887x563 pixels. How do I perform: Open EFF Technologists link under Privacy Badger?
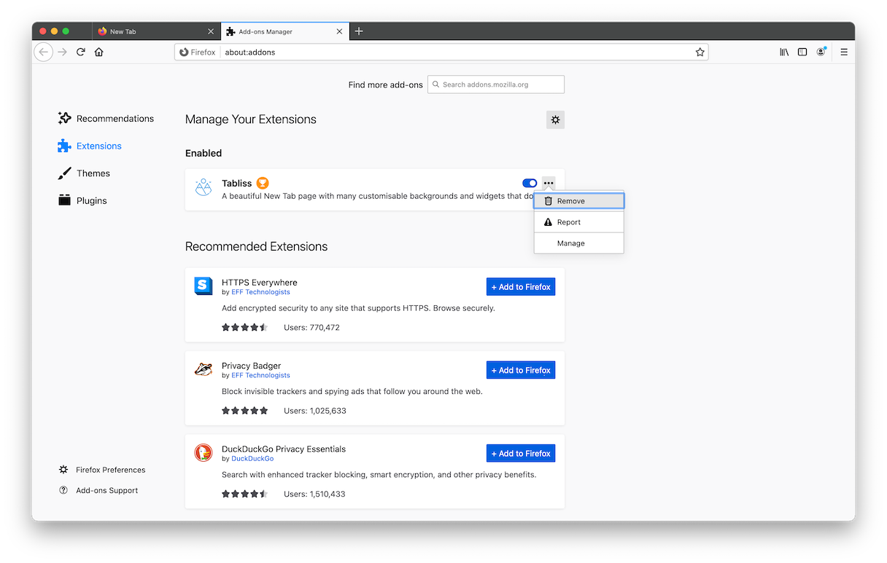tap(260, 375)
